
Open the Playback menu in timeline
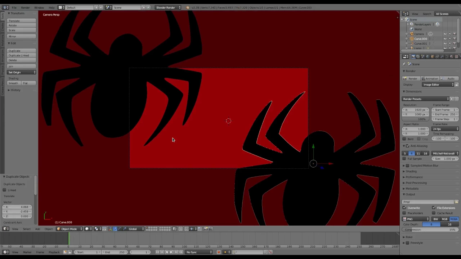pyautogui.click(x=54, y=252)
